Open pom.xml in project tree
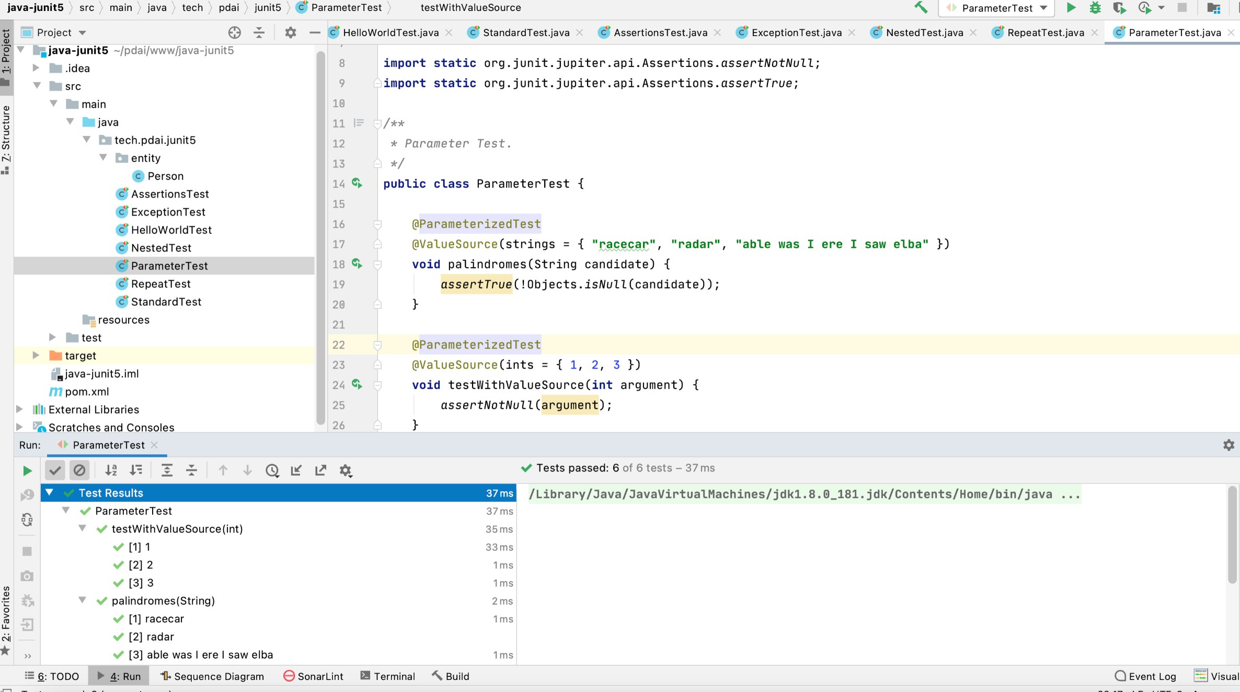Viewport: 1240px width, 692px height. tap(87, 391)
